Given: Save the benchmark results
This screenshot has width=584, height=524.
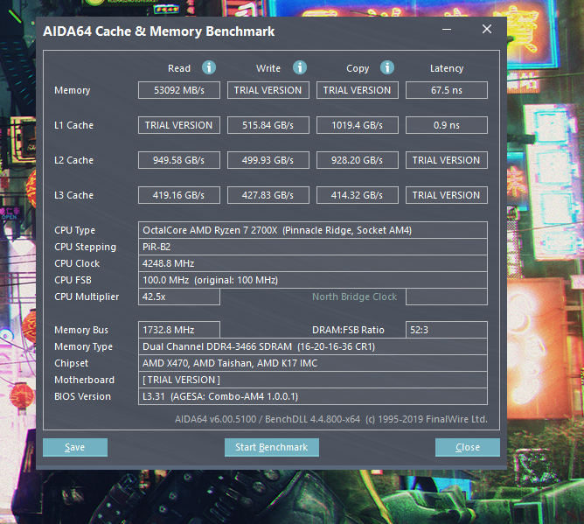Looking at the screenshot, I should point(75,447).
